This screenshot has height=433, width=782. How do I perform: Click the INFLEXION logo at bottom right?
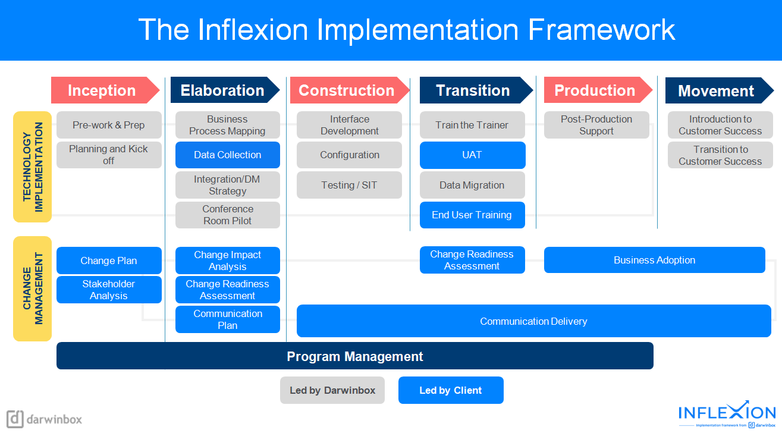[727, 414]
